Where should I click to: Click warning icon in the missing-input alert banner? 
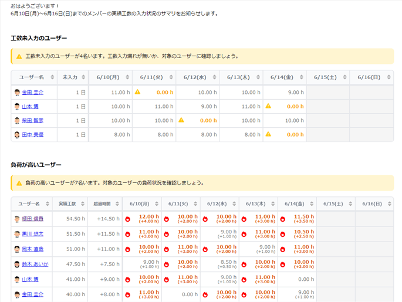point(19,57)
